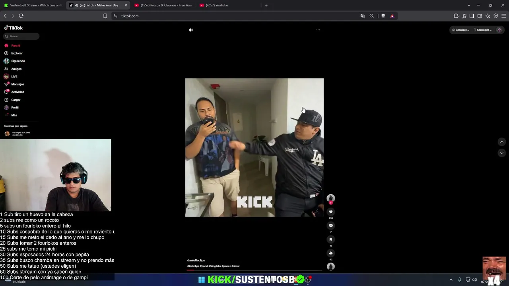Open the taskbar volume control

pos(474,280)
